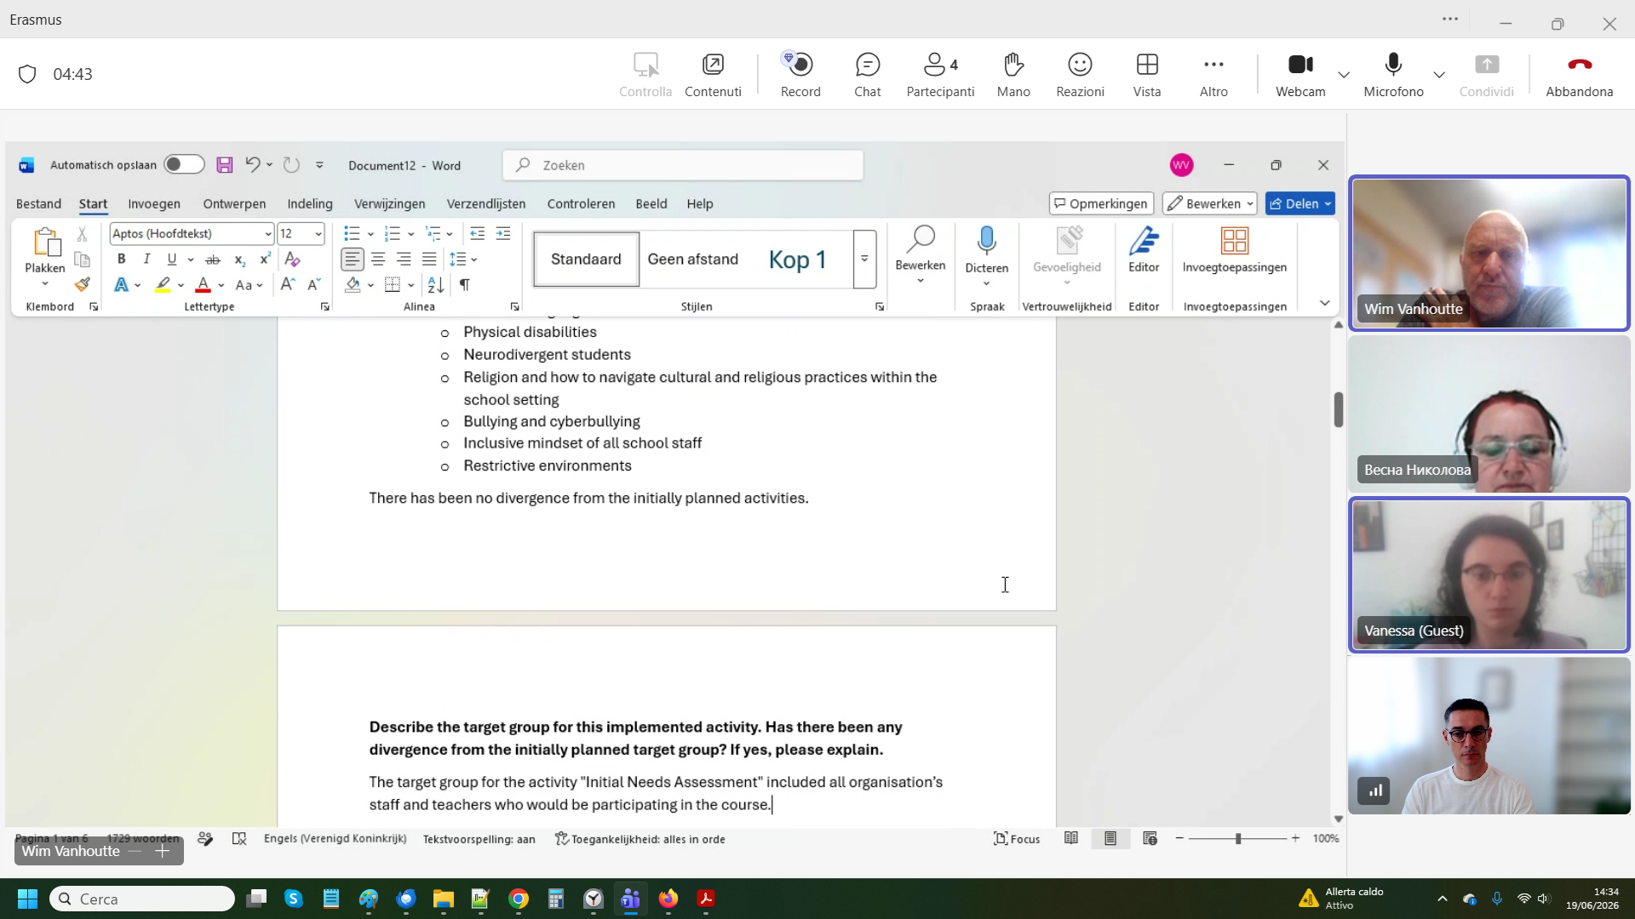Image resolution: width=1635 pixels, height=919 pixels.
Task: Open font name dropdown Aptos (Hoofdtekst)
Action: (x=268, y=233)
